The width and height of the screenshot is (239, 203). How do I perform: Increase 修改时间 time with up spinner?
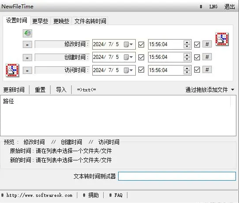click(x=187, y=42)
